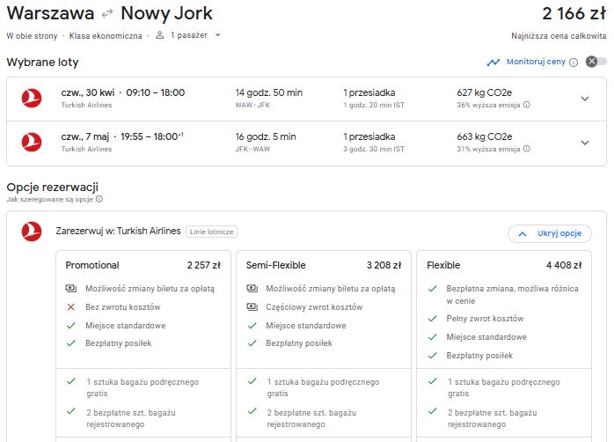Viewport: 614px width, 442px height.
Task: Toggle the Monitoruj ceny switch
Action: click(x=596, y=62)
